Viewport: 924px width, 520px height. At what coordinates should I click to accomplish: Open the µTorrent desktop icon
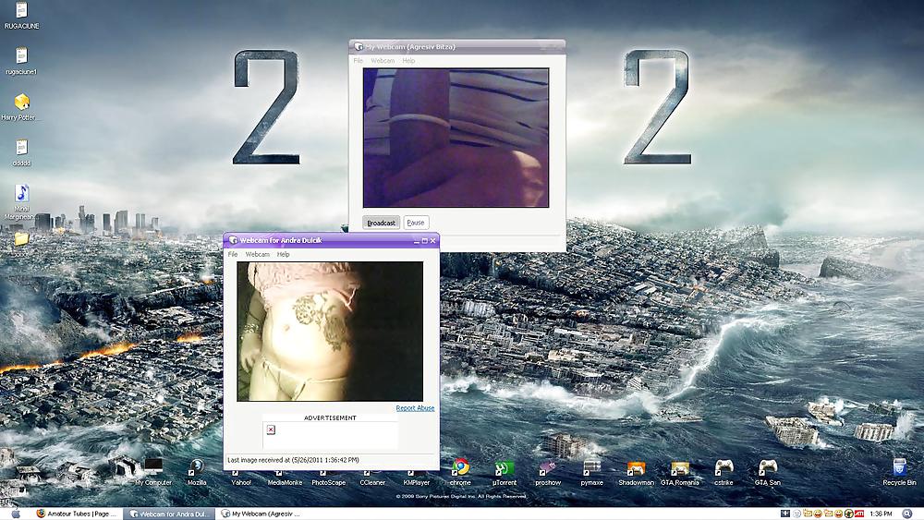(x=505, y=468)
